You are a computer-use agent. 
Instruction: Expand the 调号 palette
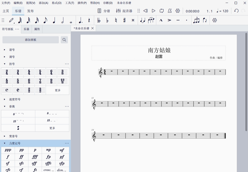(x=5, y=57)
